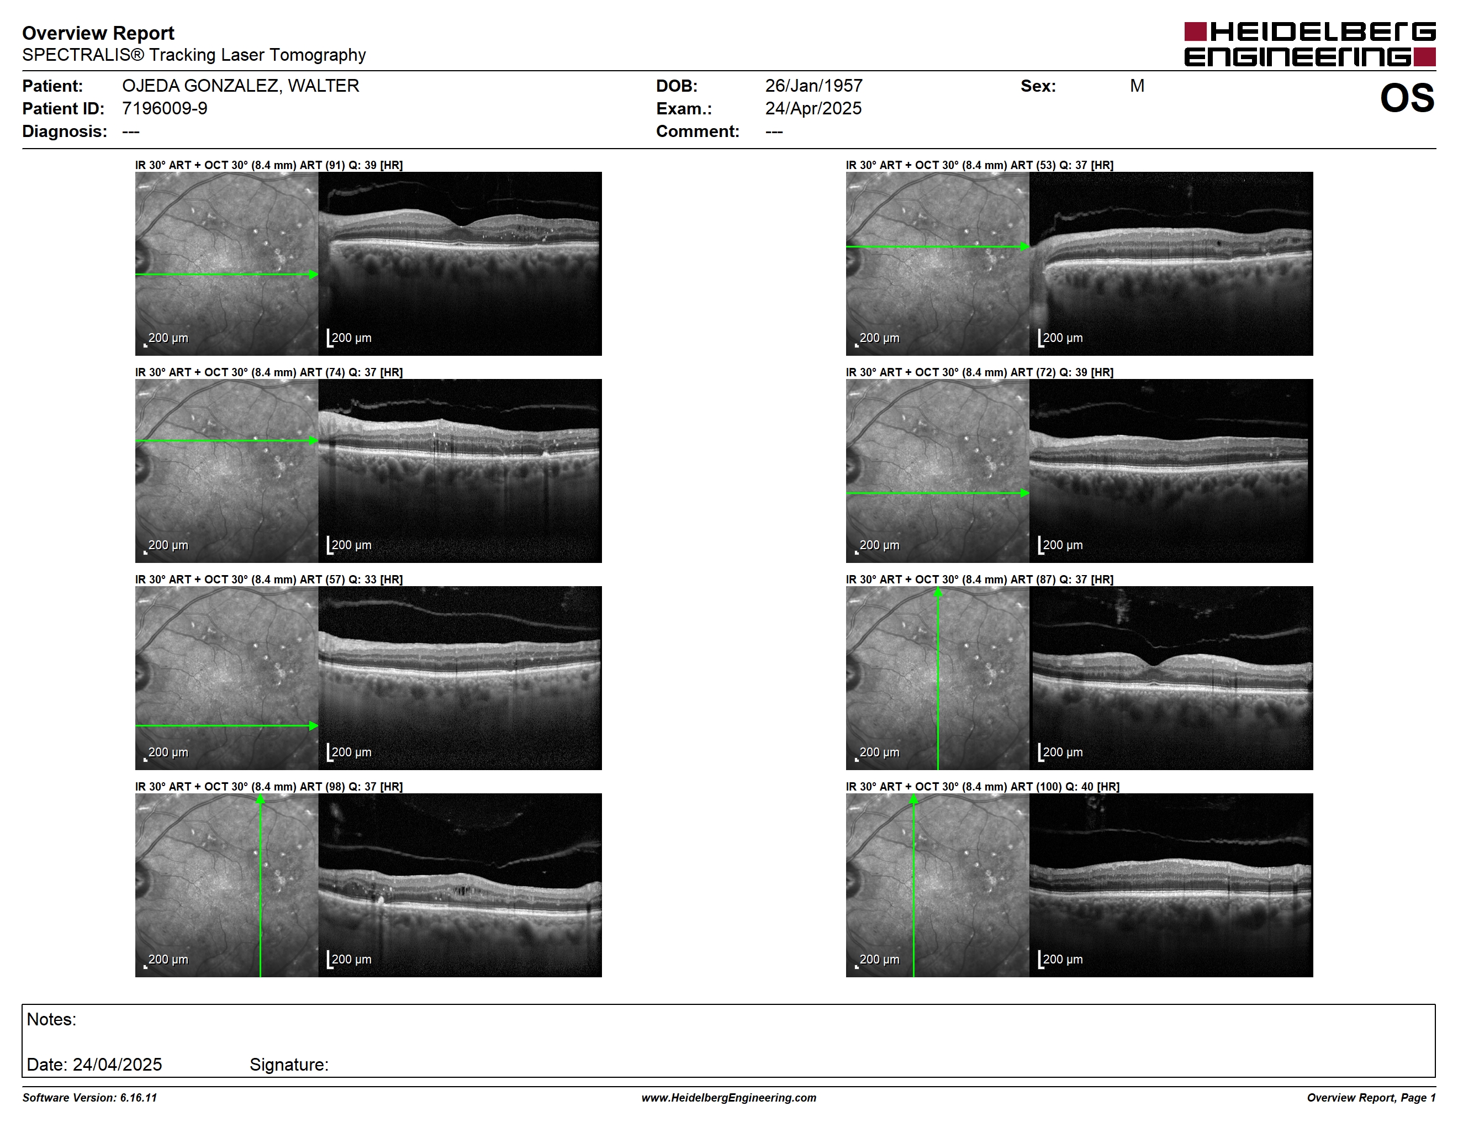Open www.HeidelbergEngineering.com link
The image size is (1458, 1127).
click(729, 1098)
